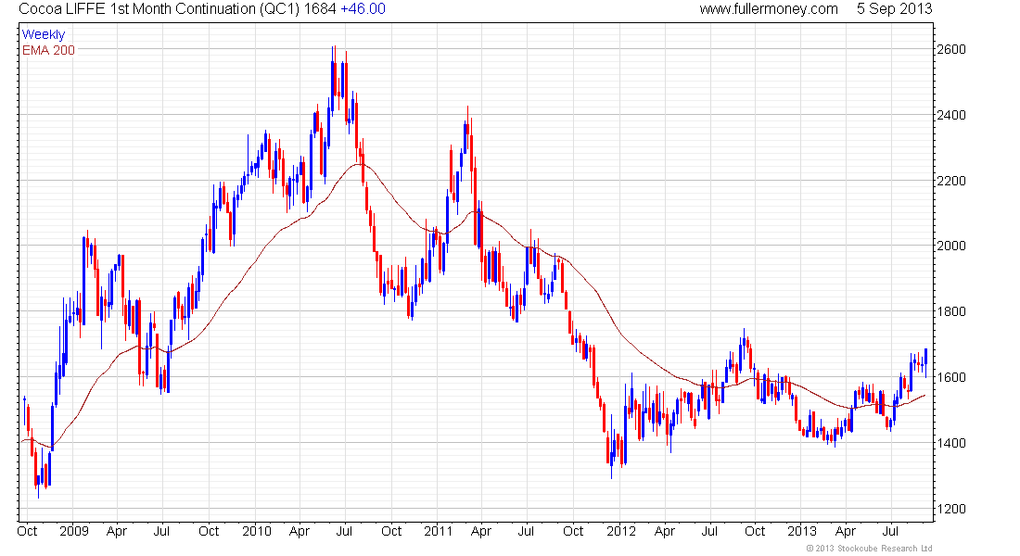Click the price change value +46.00

point(363,9)
